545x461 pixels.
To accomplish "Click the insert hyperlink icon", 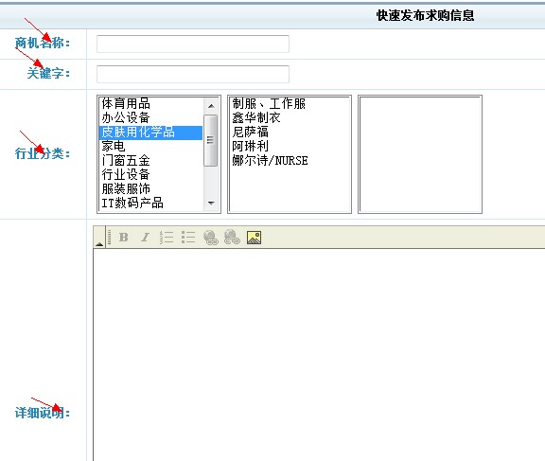I will click(211, 238).
